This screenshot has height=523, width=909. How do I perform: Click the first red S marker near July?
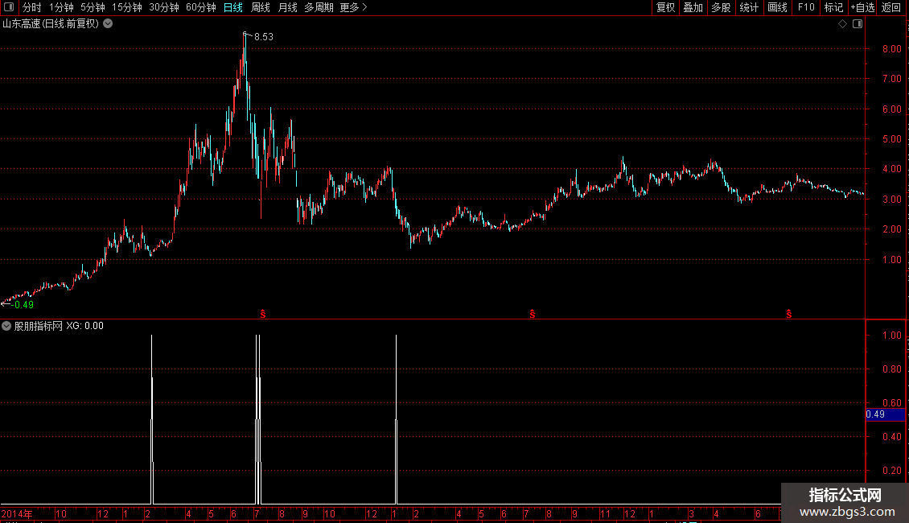point(262,314)
